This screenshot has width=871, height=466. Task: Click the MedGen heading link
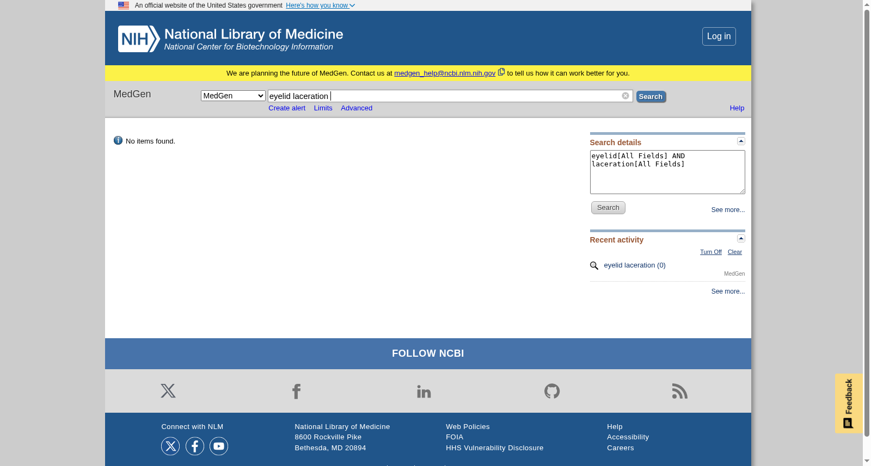click(x=132, y=94)
